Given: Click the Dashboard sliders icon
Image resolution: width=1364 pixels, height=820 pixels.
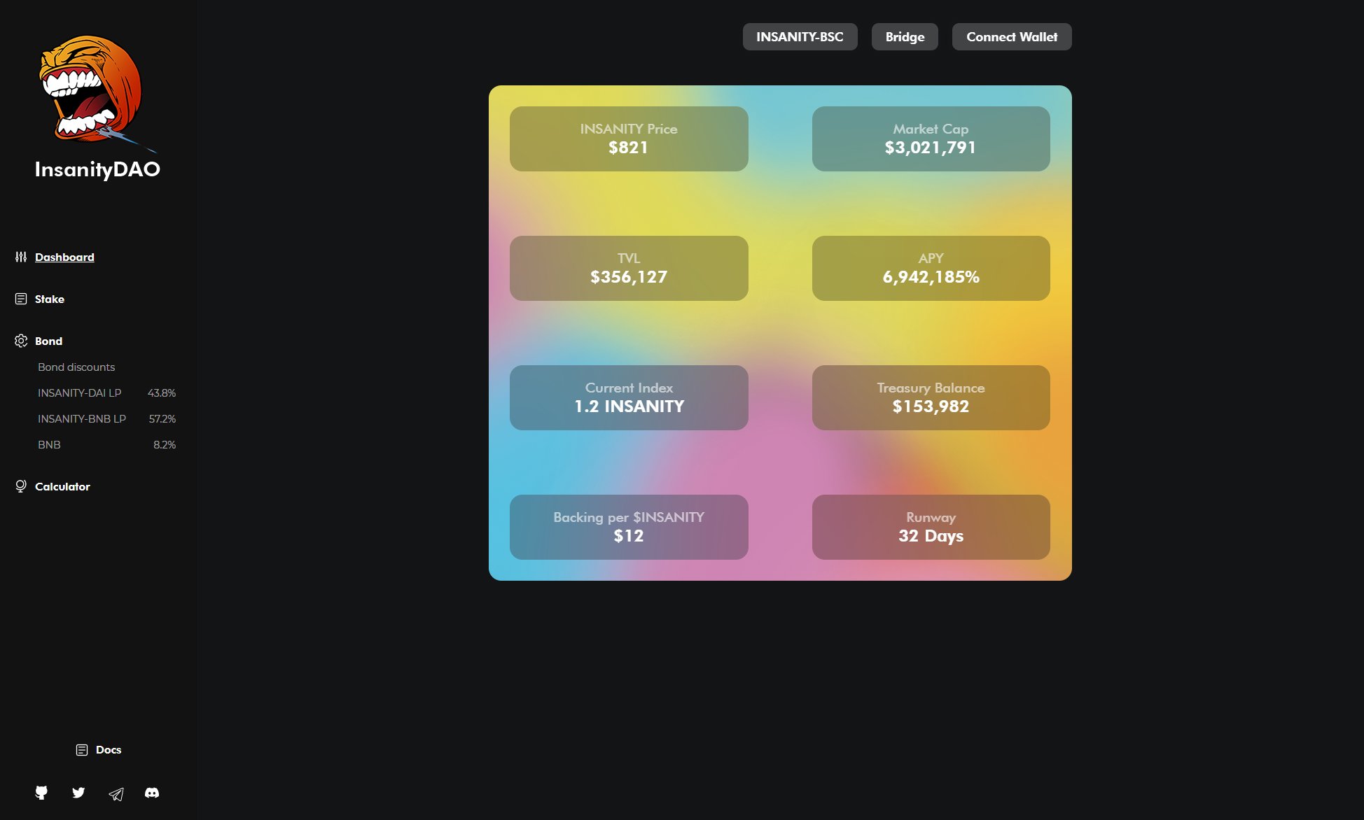Looking at the screenshot, I should tap(21, 257).
